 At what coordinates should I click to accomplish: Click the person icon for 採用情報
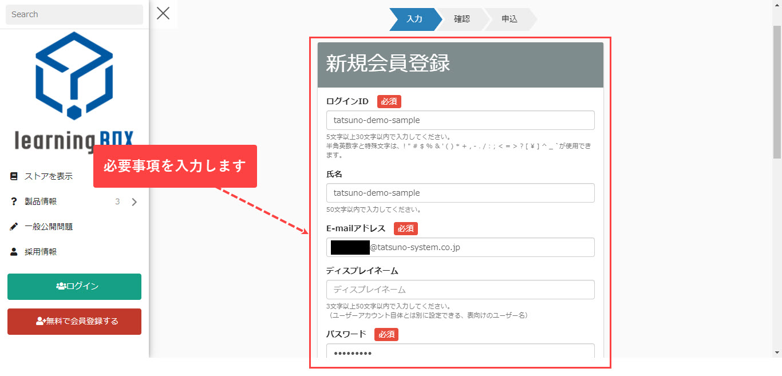pos(14,252)
